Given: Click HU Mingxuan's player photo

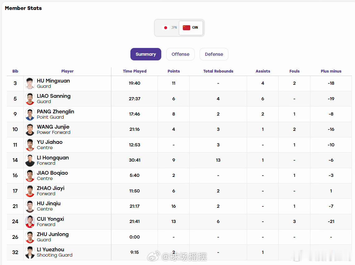Looking at the screenshot, I should (30, 83).
